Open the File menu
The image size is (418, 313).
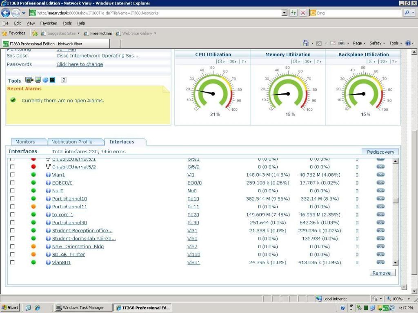coord(5,23)
